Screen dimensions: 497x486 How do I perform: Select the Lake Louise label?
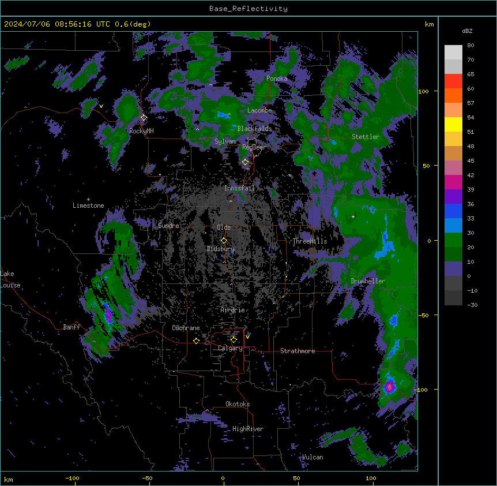click(10, 279)
